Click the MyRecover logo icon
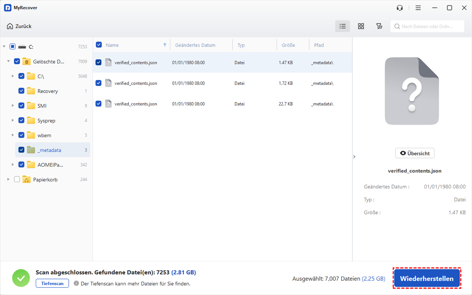This screenshot has height=295, width=472. click(x=7, y=8)
